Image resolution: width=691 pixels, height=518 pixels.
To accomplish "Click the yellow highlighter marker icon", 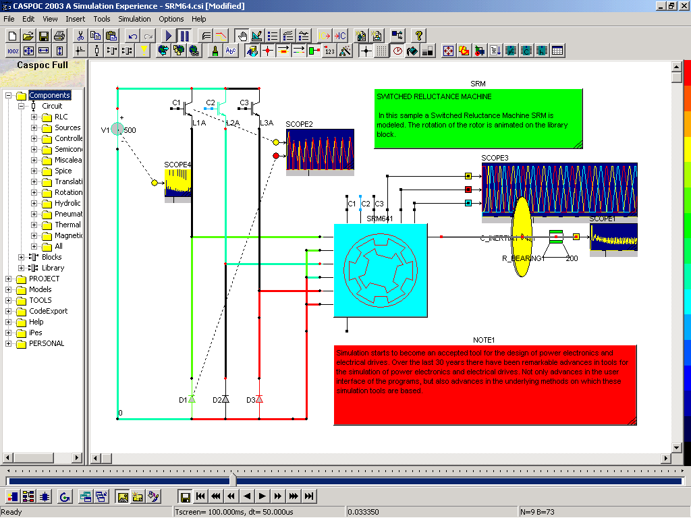I will tap(144, 51).
